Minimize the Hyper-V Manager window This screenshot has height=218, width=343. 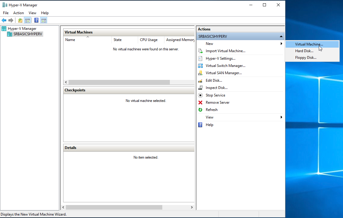pos(251,5)
